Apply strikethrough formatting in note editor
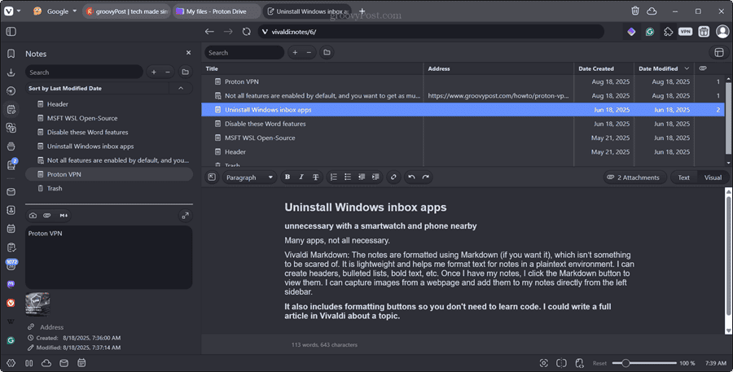This screenshot has height=372, width=733. pyautogui.click(x=315, y=177)
